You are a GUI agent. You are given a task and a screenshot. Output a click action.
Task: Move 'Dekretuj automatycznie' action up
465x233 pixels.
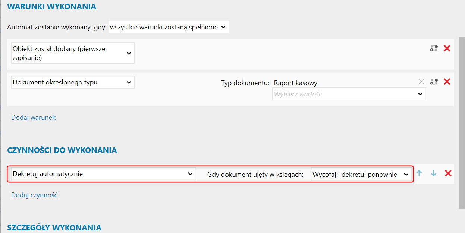pos(419,173)
